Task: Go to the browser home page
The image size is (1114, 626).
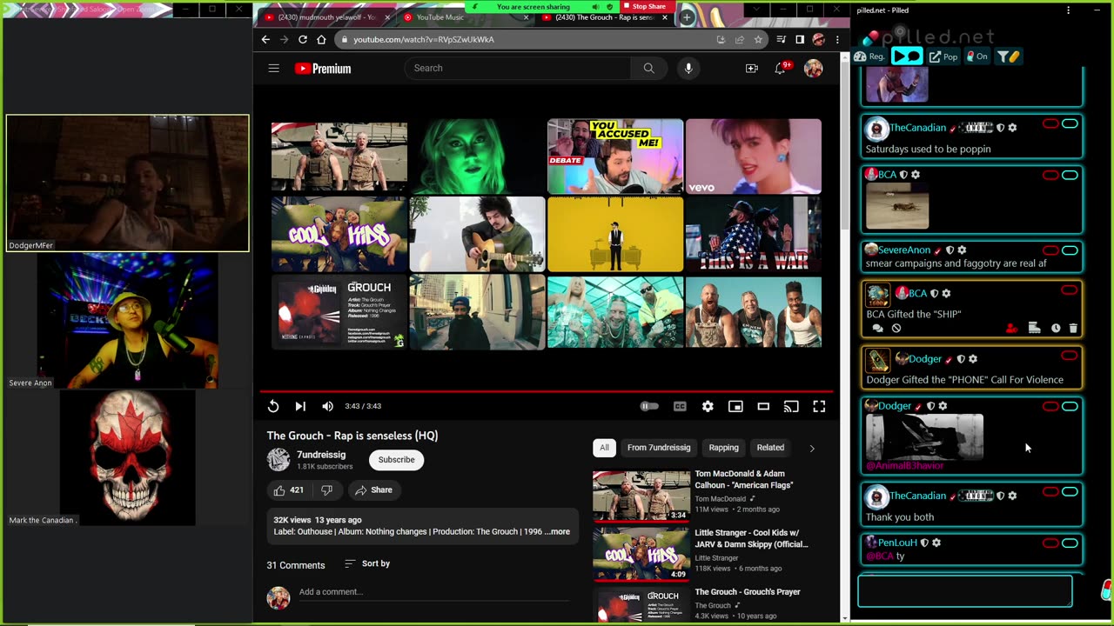Action: coord(321,39)
